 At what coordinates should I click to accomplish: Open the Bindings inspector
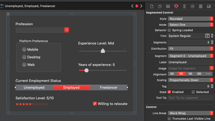click(x=201, y=6)
